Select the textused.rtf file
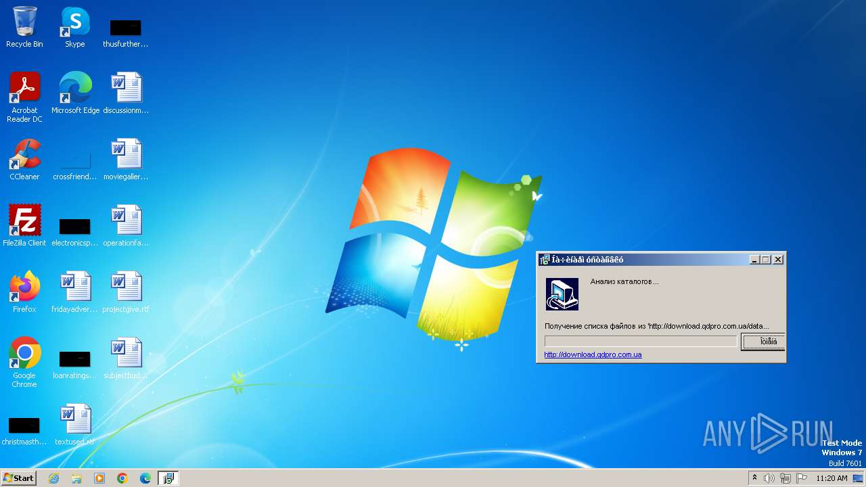Image resolution: width=866 pixels, height=487 pixels. point(75,425)
